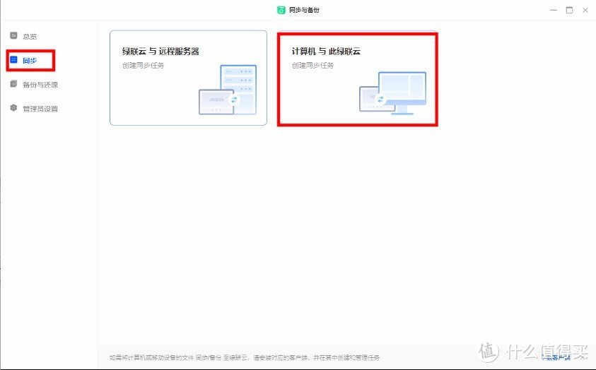This screenshot has height=370, width=596.
Task: Click the 同步与备份 window title text
Action: 304,10
